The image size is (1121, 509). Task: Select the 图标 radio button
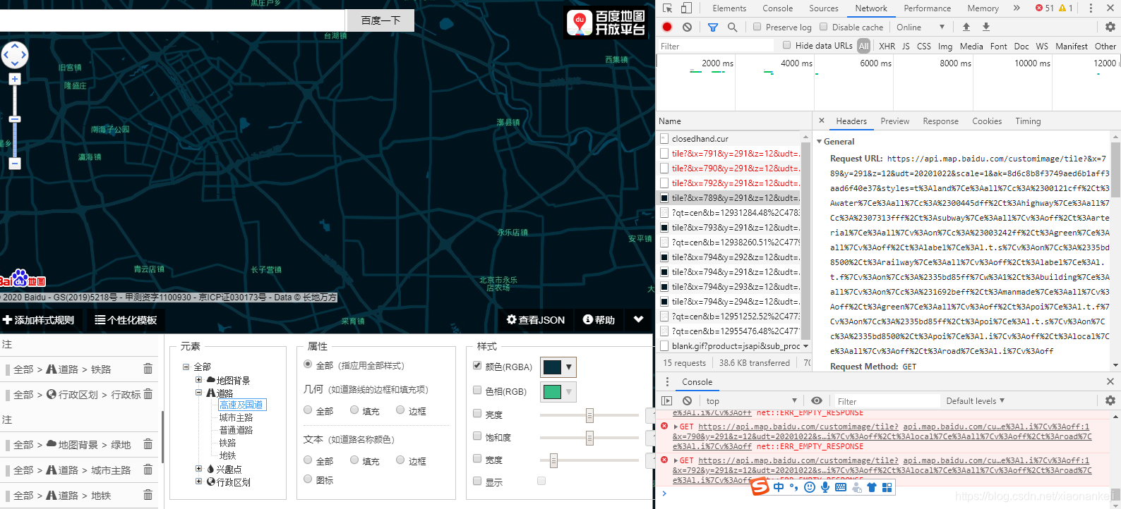[308, 479]
